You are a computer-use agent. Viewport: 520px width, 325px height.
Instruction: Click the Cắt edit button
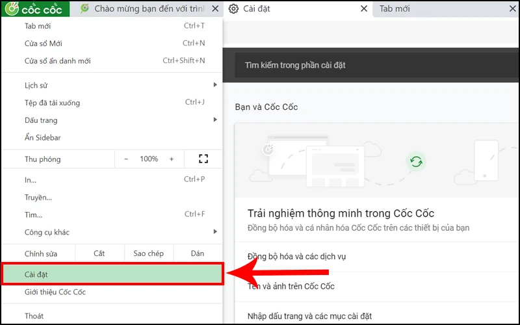click(99, 253)
